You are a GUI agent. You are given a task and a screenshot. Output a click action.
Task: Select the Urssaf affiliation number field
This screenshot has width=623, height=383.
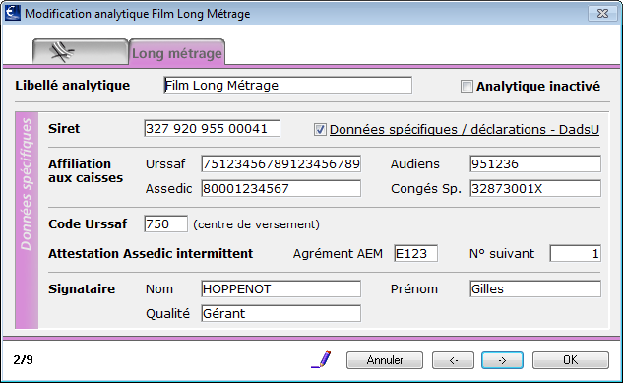tap(280, 163)
